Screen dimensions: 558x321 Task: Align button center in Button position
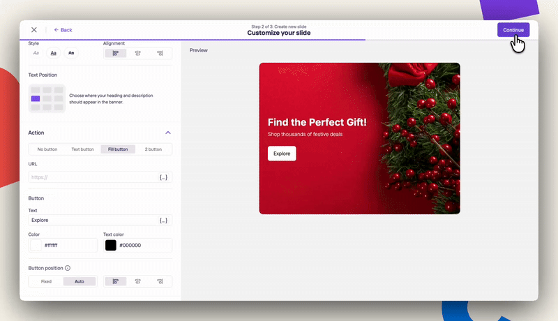pos(137,281)
